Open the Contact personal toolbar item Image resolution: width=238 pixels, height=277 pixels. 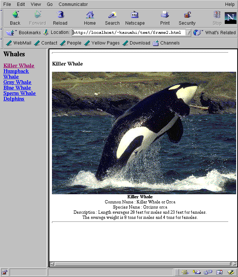coord(45,43)
